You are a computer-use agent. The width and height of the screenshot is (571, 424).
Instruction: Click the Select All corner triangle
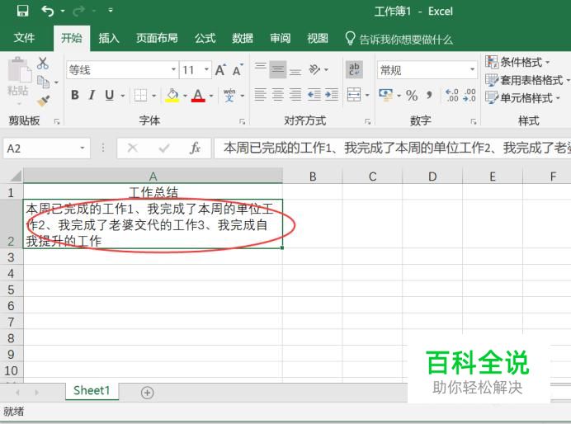tap(15, 177)
